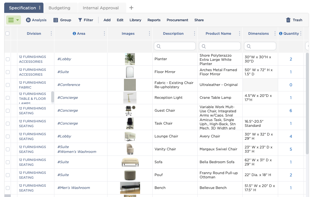Switch to the Budgeting tab

coord(59,8)
